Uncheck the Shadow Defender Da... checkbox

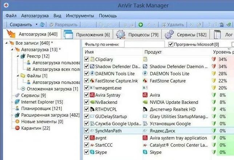pos(86,66)
